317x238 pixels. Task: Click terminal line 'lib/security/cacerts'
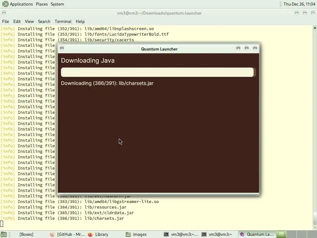[109, 40]
